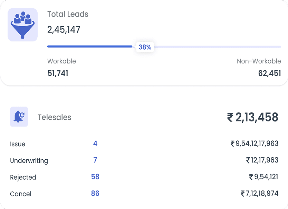Screen dimensions: 288x209
Task: Click the leads funnel icon
Action: tap(22, 25)
